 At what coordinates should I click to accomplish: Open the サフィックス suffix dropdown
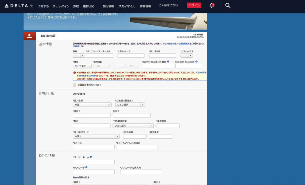pyautogui.click(x=187, y=56)
